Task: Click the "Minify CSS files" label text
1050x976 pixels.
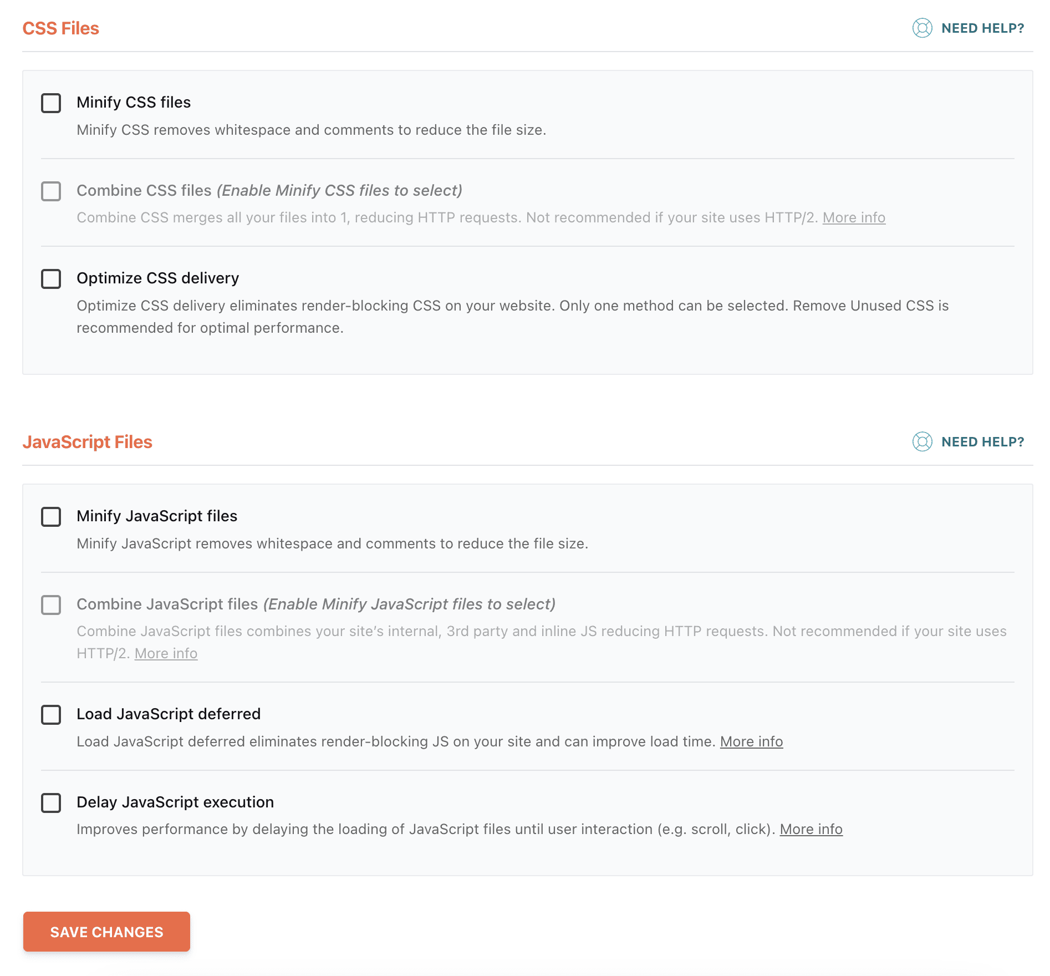Action: [134, 102]
